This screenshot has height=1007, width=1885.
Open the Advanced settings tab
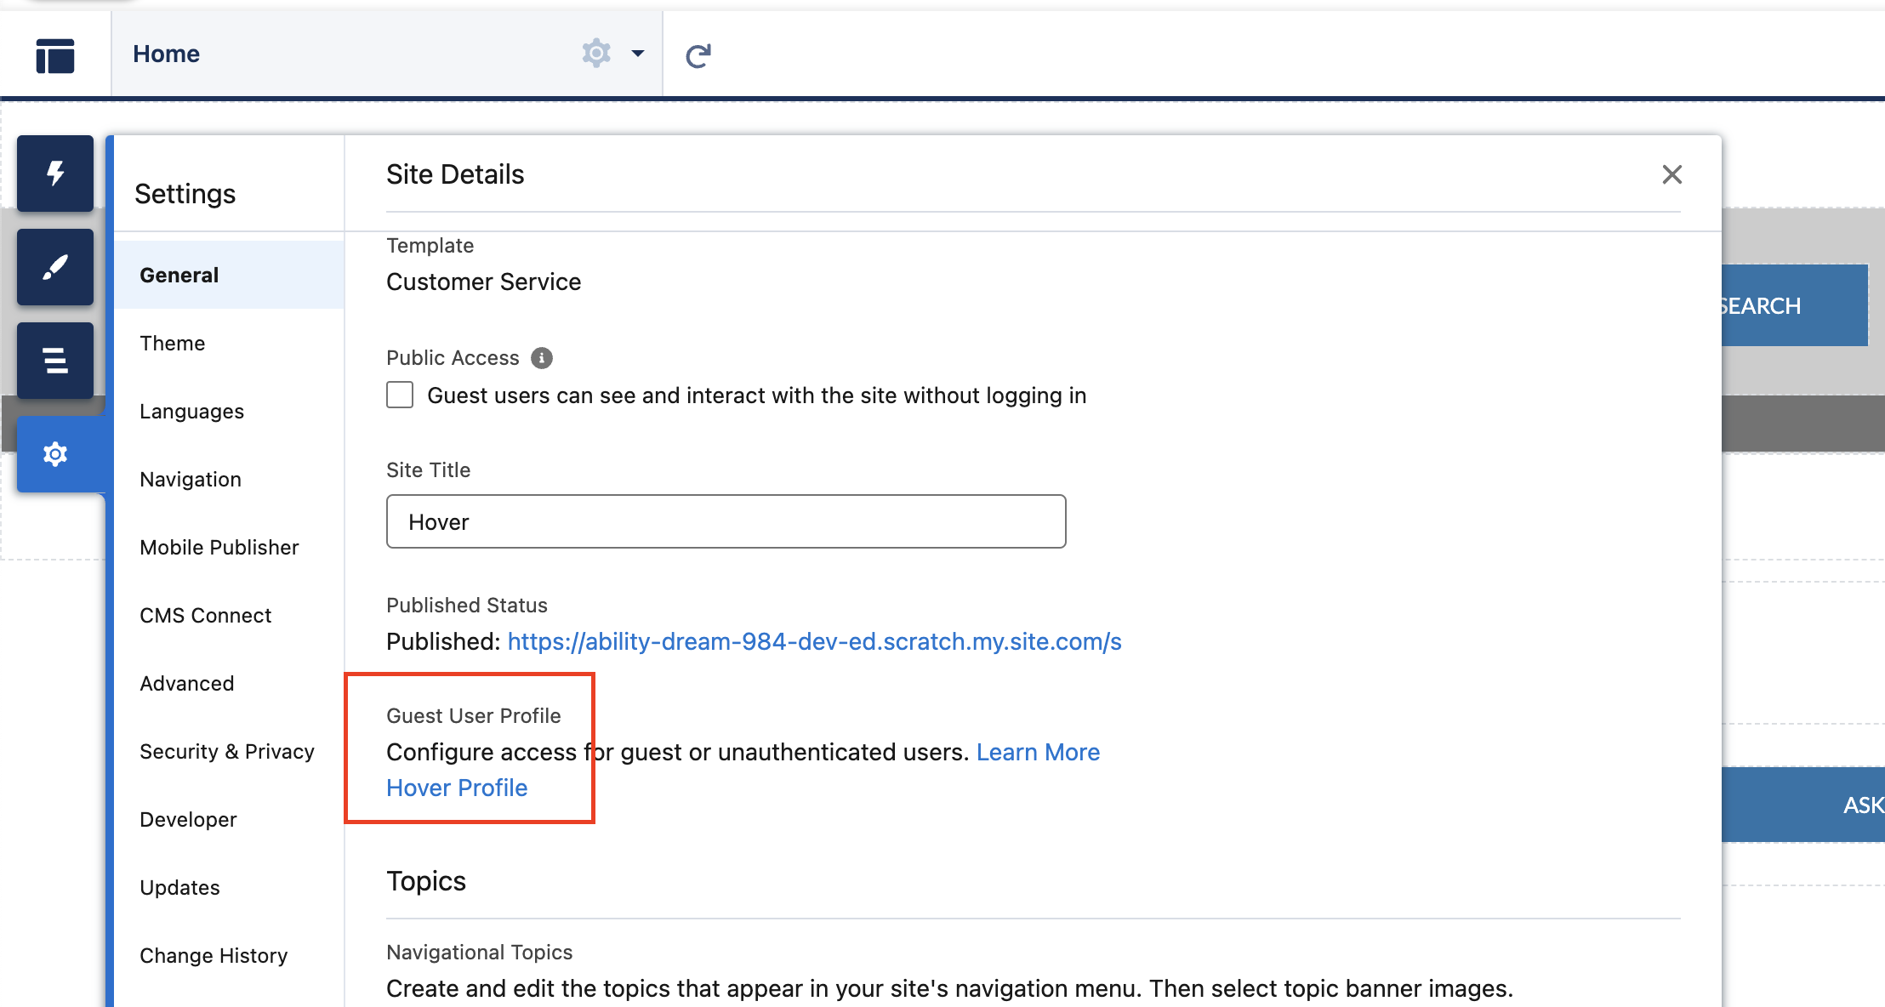[x=186, y=683]
